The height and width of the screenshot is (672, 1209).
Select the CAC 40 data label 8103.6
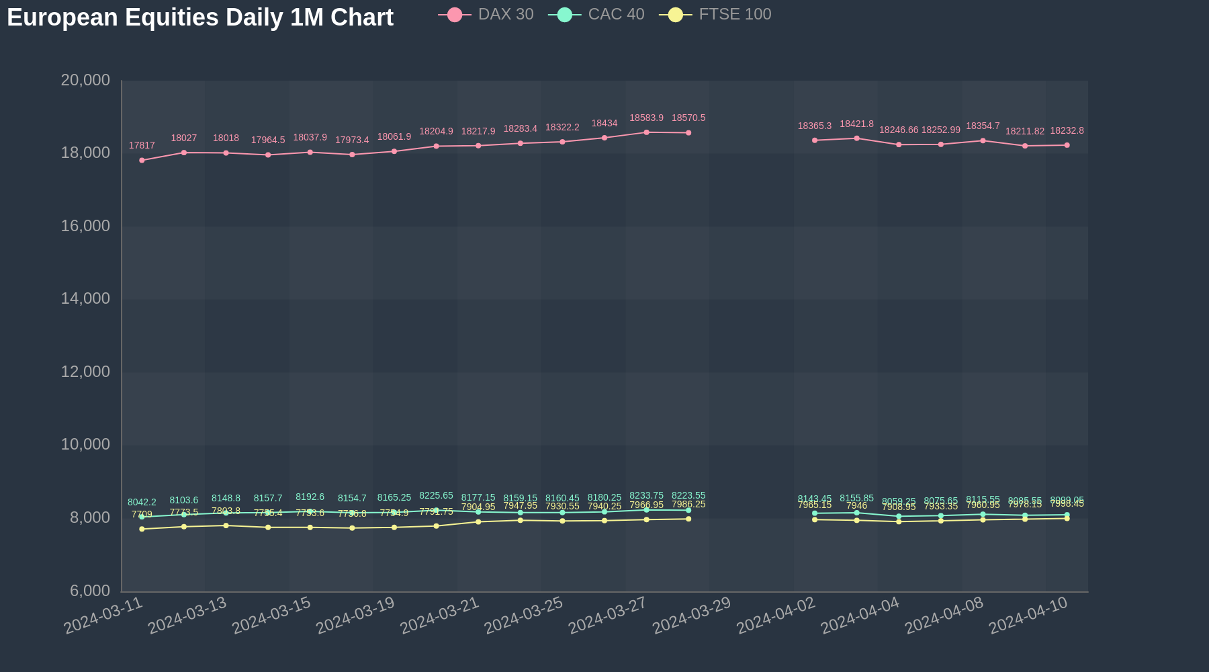pyautogui.click(x=184, y=500)
